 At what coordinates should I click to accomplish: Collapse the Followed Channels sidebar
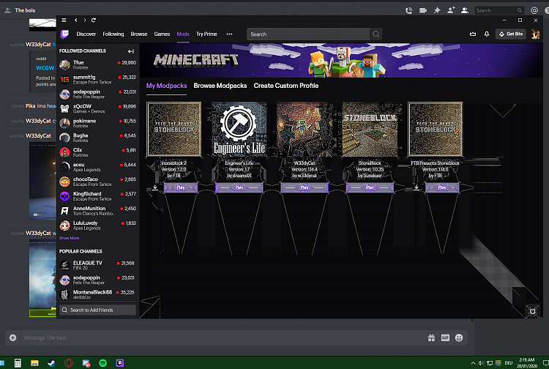(131, 51)
